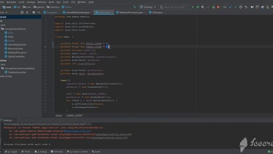The width and height of the screenshot is (273, 154).
Task: Open the TODO tool window button
Action: coord(26,152)
